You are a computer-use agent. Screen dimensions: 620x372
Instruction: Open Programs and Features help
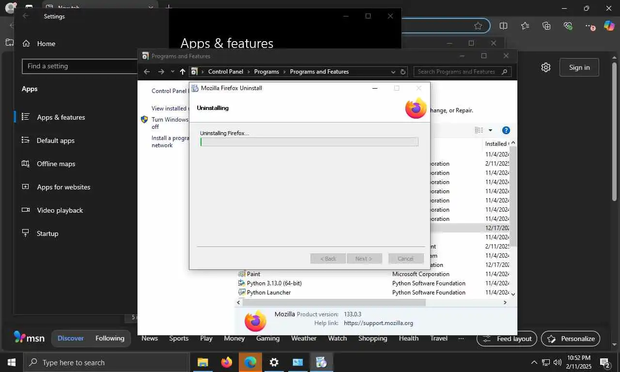(506, 130)
